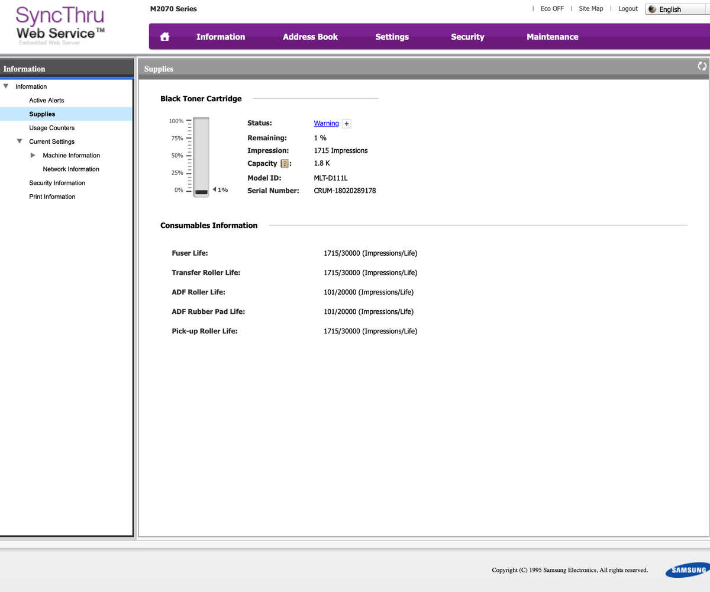Toggle the Eco OFF setting
710x592 pixels.
coord(551,9)
